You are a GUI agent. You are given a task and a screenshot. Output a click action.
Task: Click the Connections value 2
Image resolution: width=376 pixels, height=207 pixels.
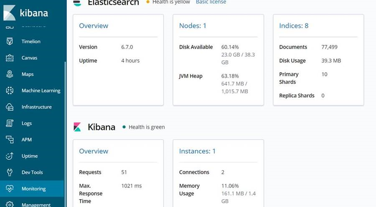223,172
